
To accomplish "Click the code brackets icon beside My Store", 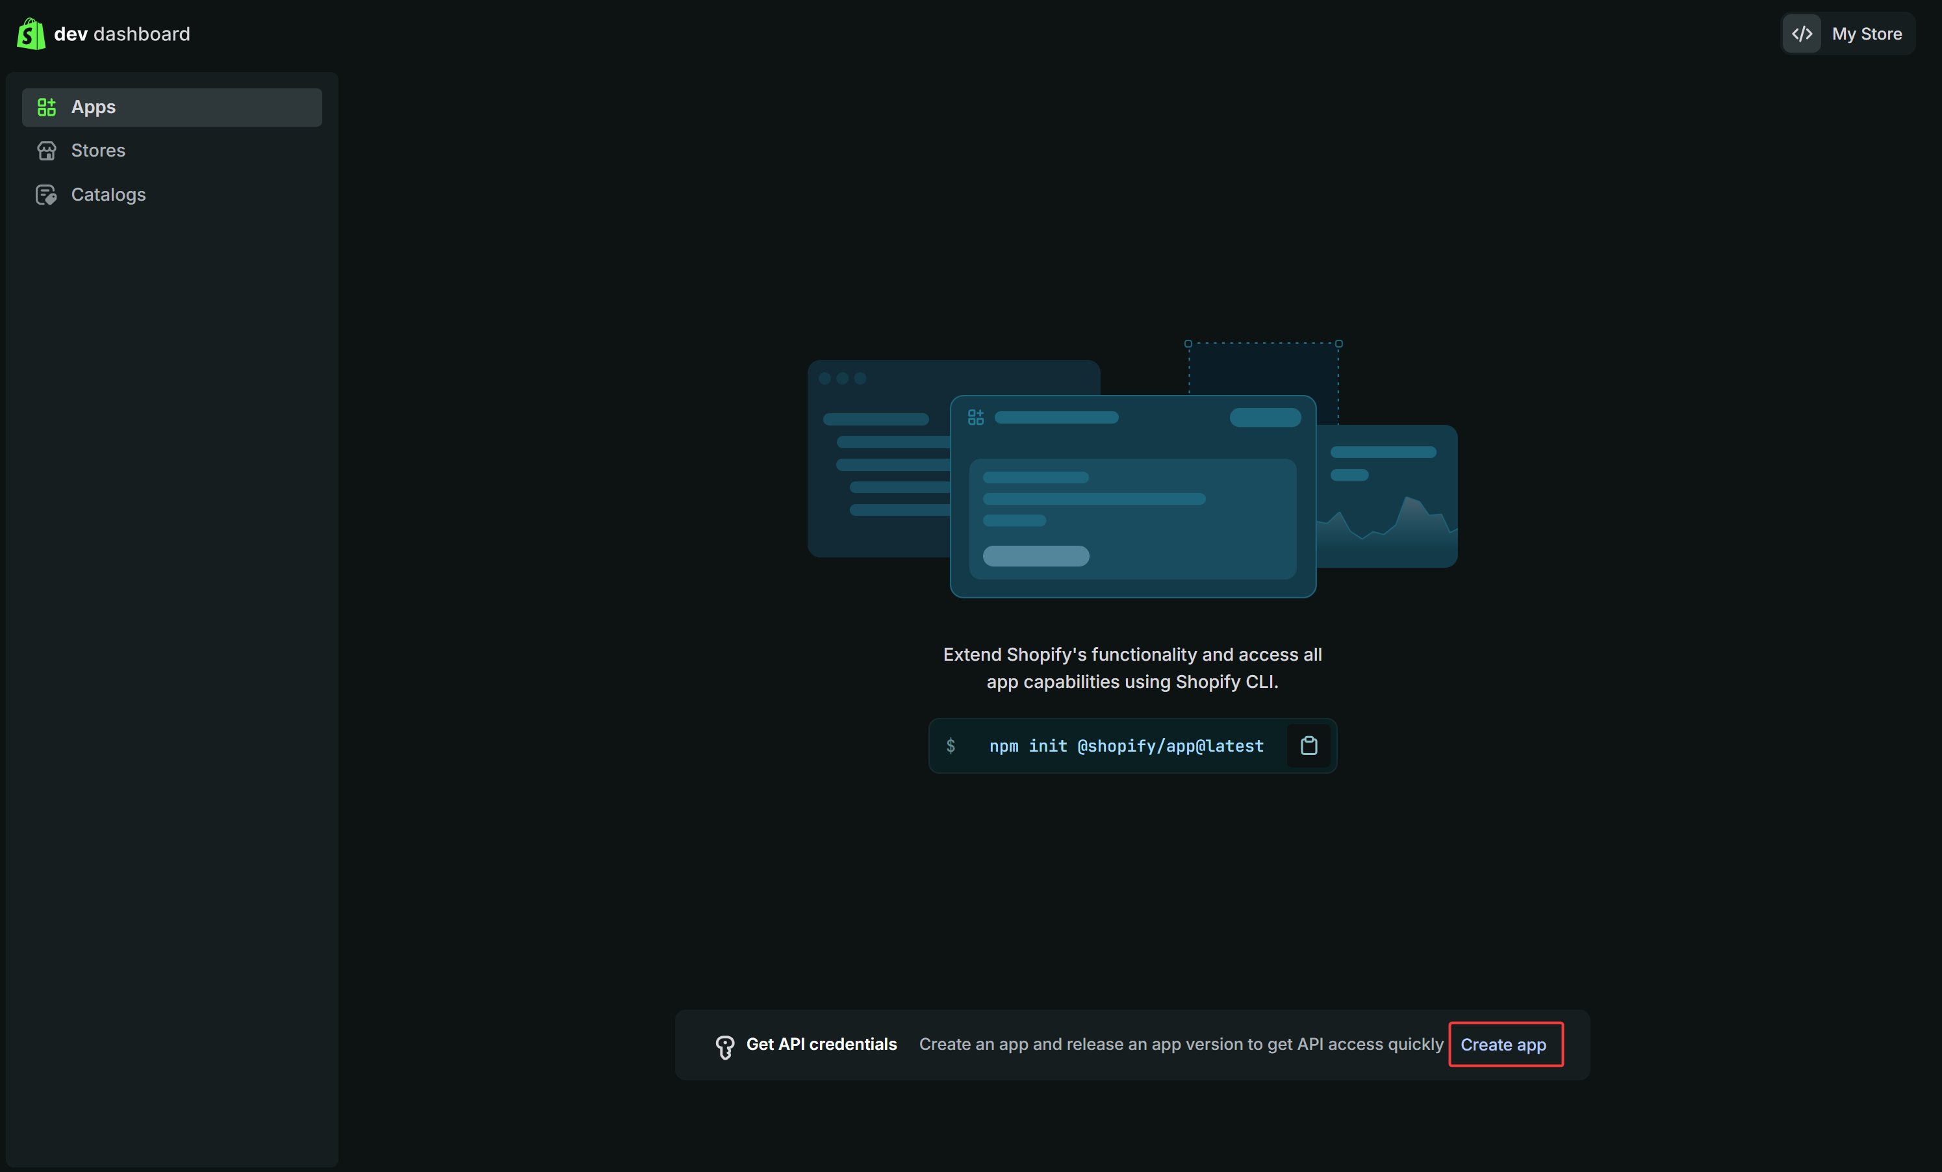I will (1802, 34).
